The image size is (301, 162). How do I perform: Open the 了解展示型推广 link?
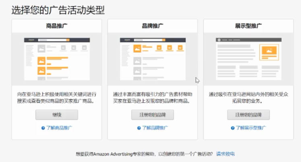click(x=251, y=128)
